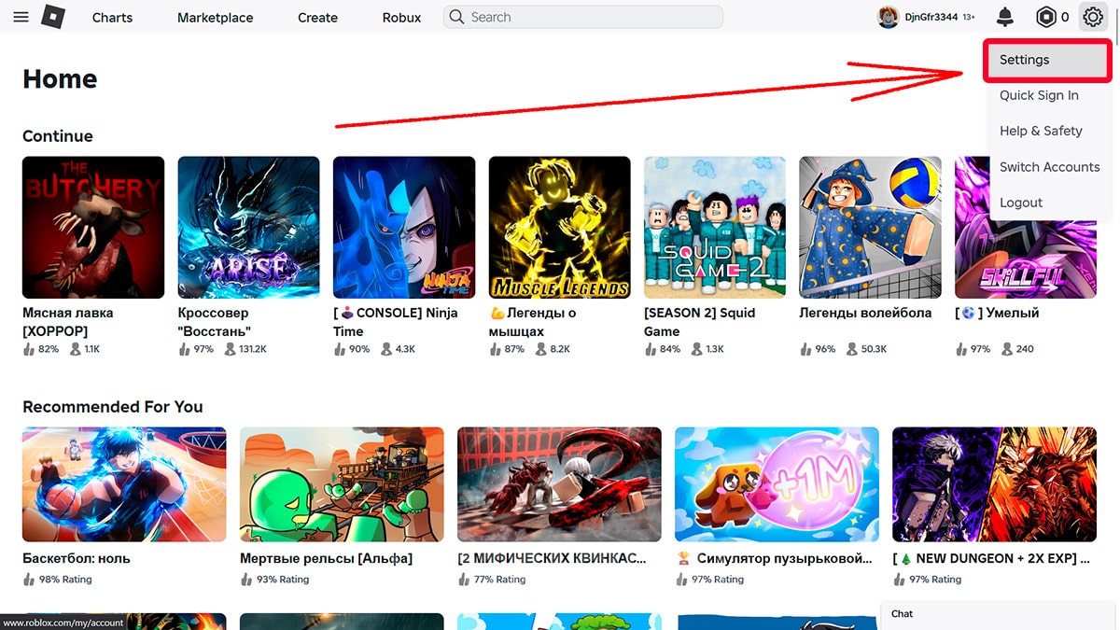
Task: Open the +1M bubble simulator thumbnail
Action: coord(777,484)
